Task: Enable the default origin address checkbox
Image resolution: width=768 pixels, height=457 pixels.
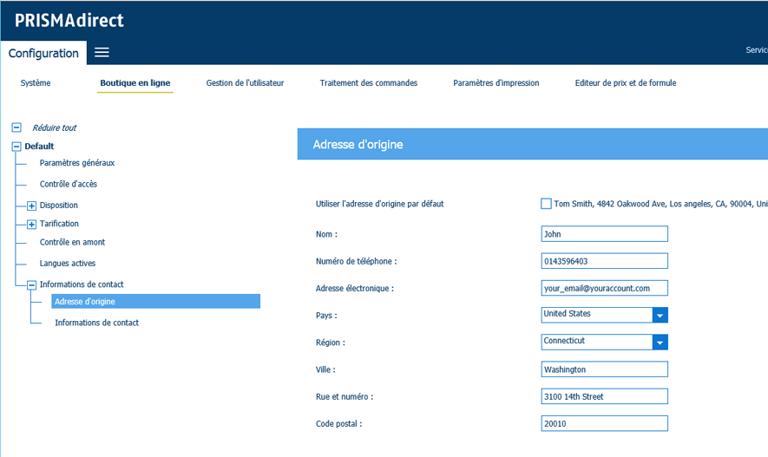Action: pos(546,204)
